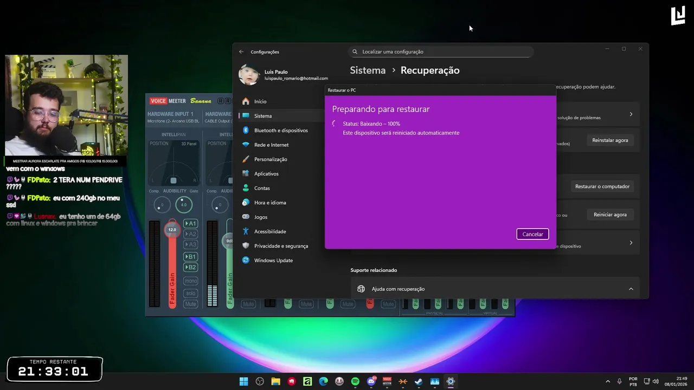Click the Reinstalar agora button
This screenshot has height=390, width=694.
pos(610,140)
